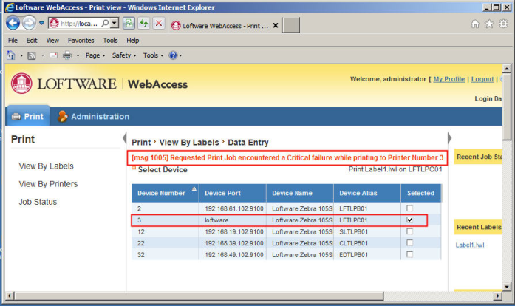Click port 192.168.19.102:9100 cell
Viewport: 515px width, 306px height.
coord(233,232)
